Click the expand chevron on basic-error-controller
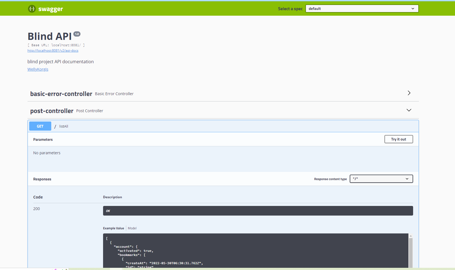The image size is (455, 270). tap(409, 93)
